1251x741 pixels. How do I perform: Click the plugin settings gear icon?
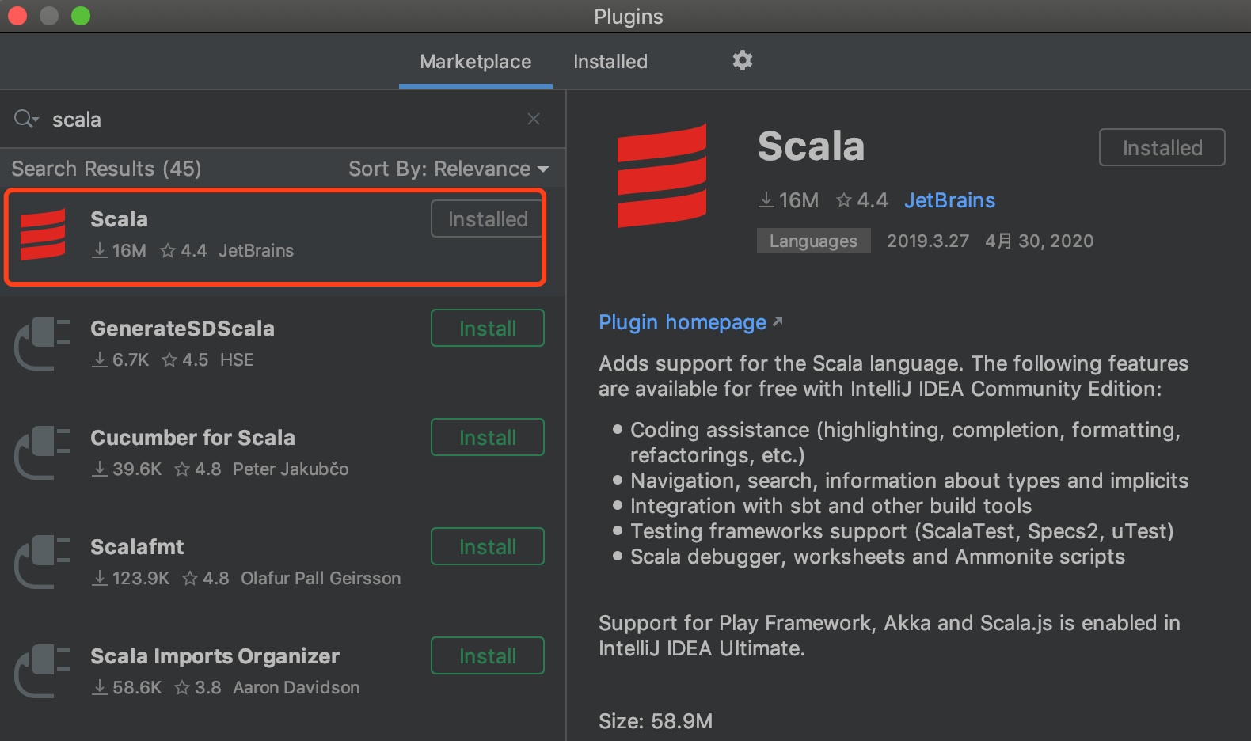click(x=742, y=60)
